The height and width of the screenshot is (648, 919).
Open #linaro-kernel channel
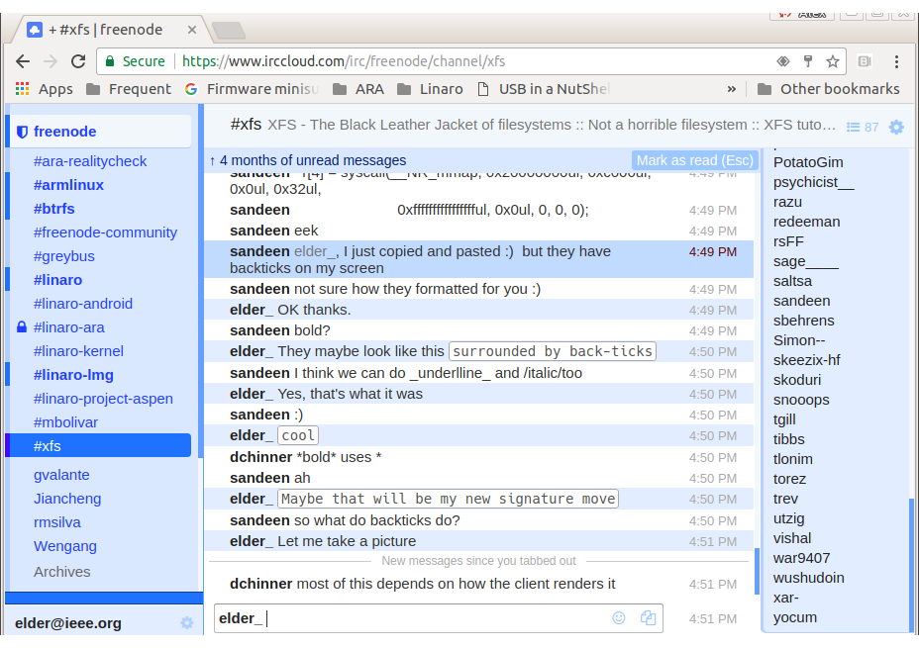pyautogui.click(x=78, y=351)
